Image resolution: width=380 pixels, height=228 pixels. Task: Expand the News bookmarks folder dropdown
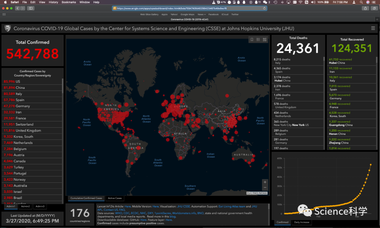coord(201,14)
